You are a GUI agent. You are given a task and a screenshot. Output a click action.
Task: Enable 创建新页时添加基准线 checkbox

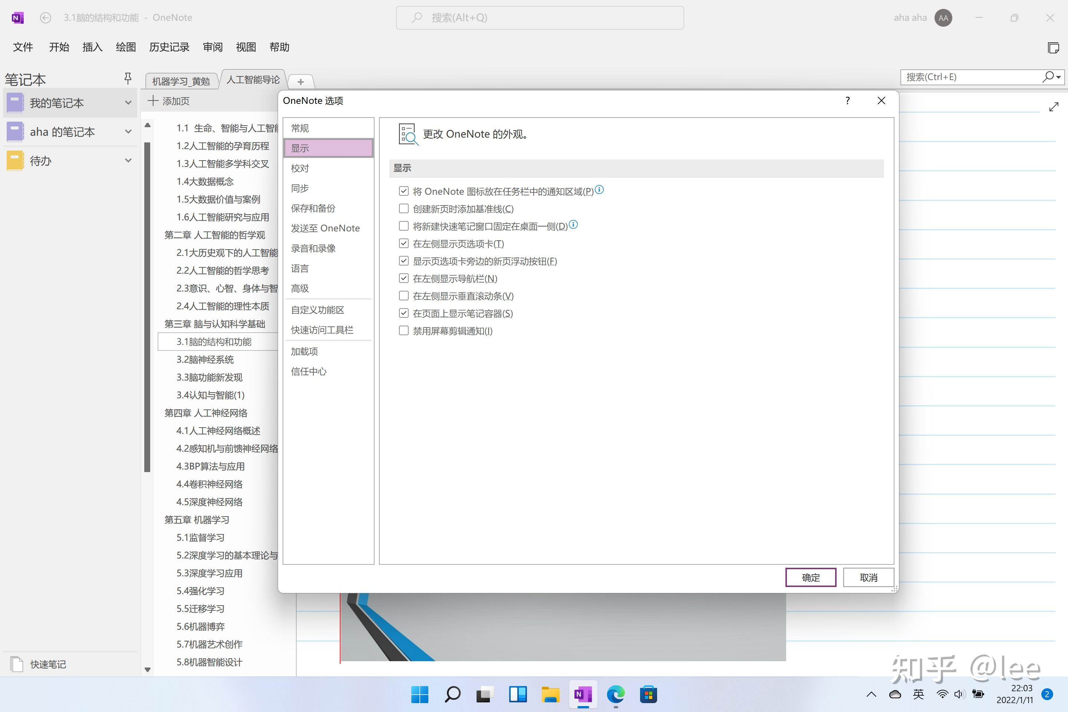pyautogui.click(x=404, y=208)
